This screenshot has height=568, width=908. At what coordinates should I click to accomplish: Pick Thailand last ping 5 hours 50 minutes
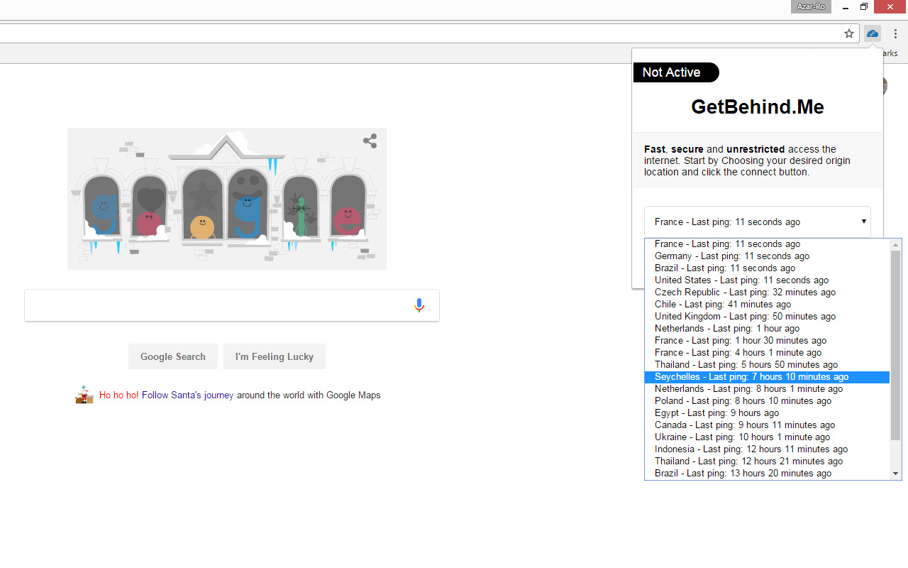click(767, 364)
